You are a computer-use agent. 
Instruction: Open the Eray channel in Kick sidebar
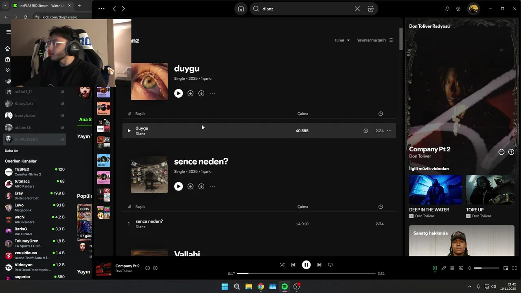(35, 195)
